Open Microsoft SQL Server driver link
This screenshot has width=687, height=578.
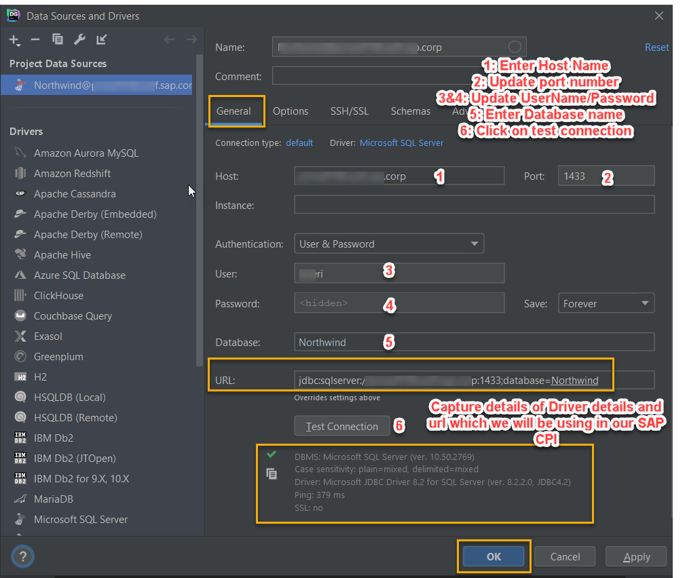[x=401, y=142]
